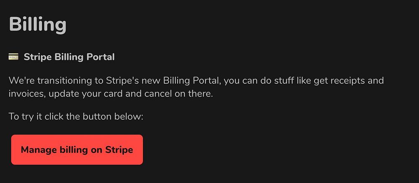Click the word 'Portal' in the subheading
This screenshot has width=419, height=183.
pos(101,57)
